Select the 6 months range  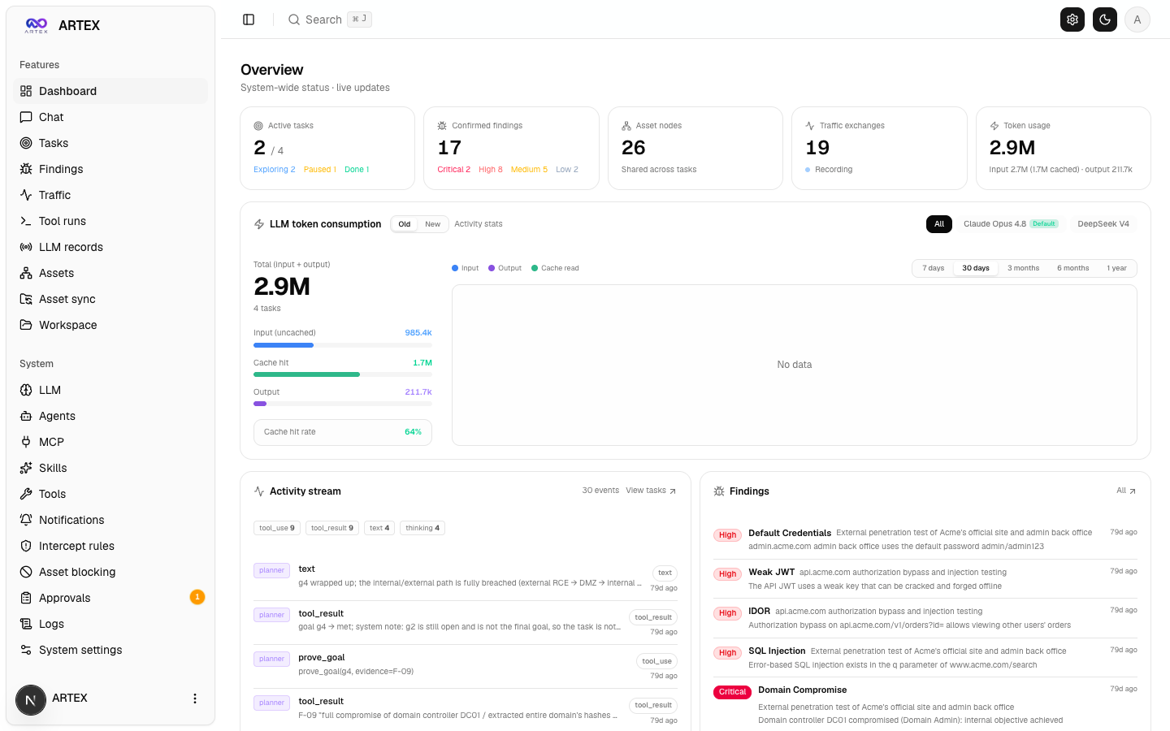1072,268
